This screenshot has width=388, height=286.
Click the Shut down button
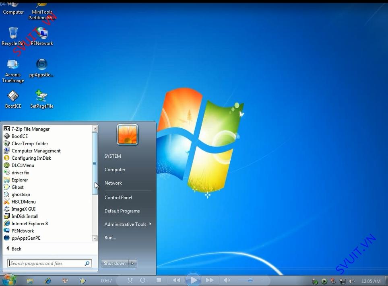tap(115, 263)
